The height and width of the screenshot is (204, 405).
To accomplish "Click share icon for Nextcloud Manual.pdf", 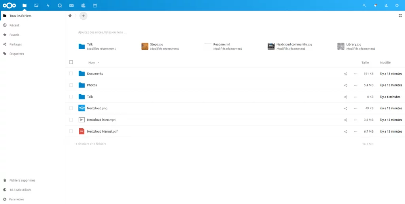I will coord(345,132).
